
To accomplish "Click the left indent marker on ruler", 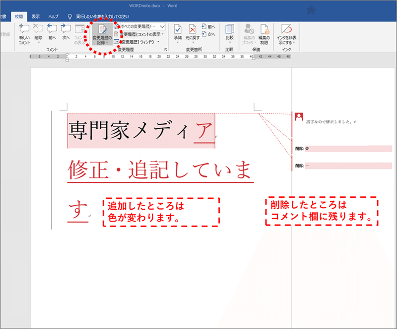I will tap(67, 57).
